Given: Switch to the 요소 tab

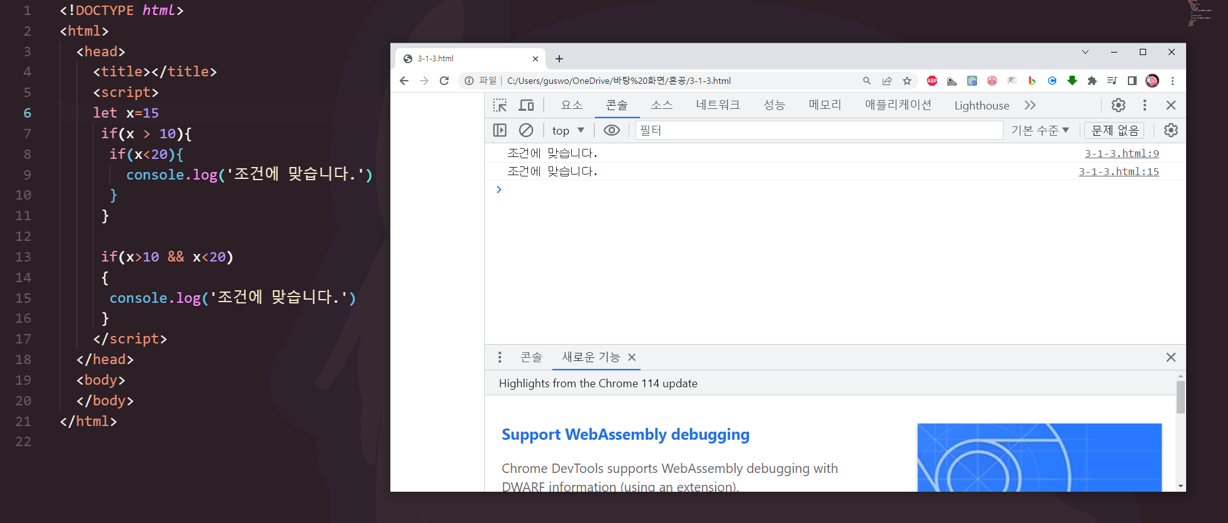Looking at the screenshot, I should point(572,105).
